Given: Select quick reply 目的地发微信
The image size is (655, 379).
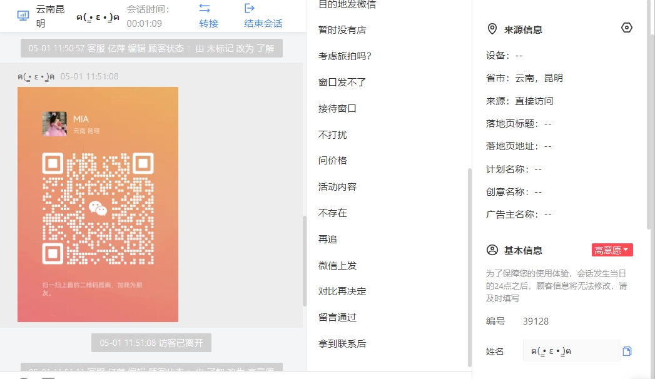Looking at the screenshot, I should [x=347, y=4].
